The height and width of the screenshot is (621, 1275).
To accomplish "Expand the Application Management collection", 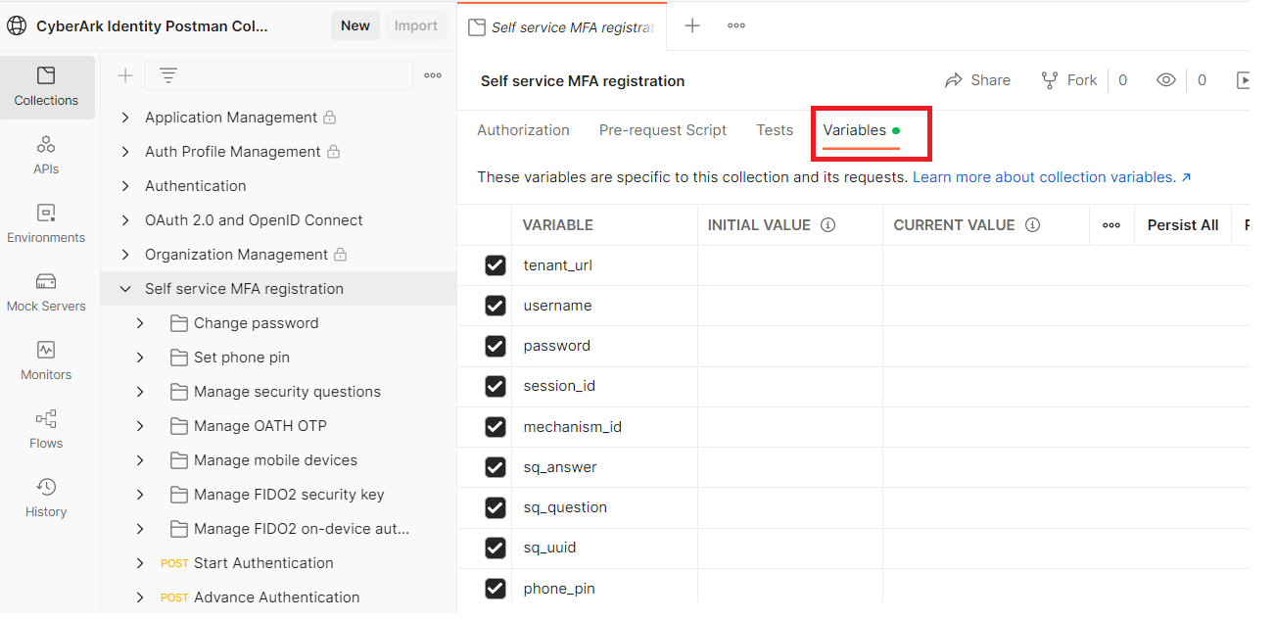I will [x=125, y=118].
